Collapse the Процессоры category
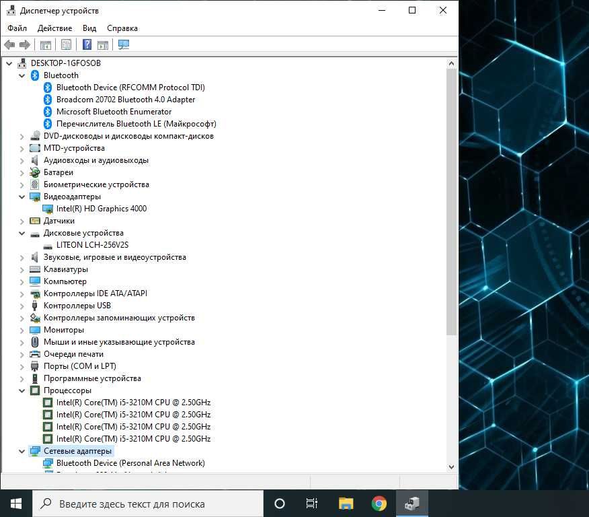This screenshot has height=517, width=589. 22,391
